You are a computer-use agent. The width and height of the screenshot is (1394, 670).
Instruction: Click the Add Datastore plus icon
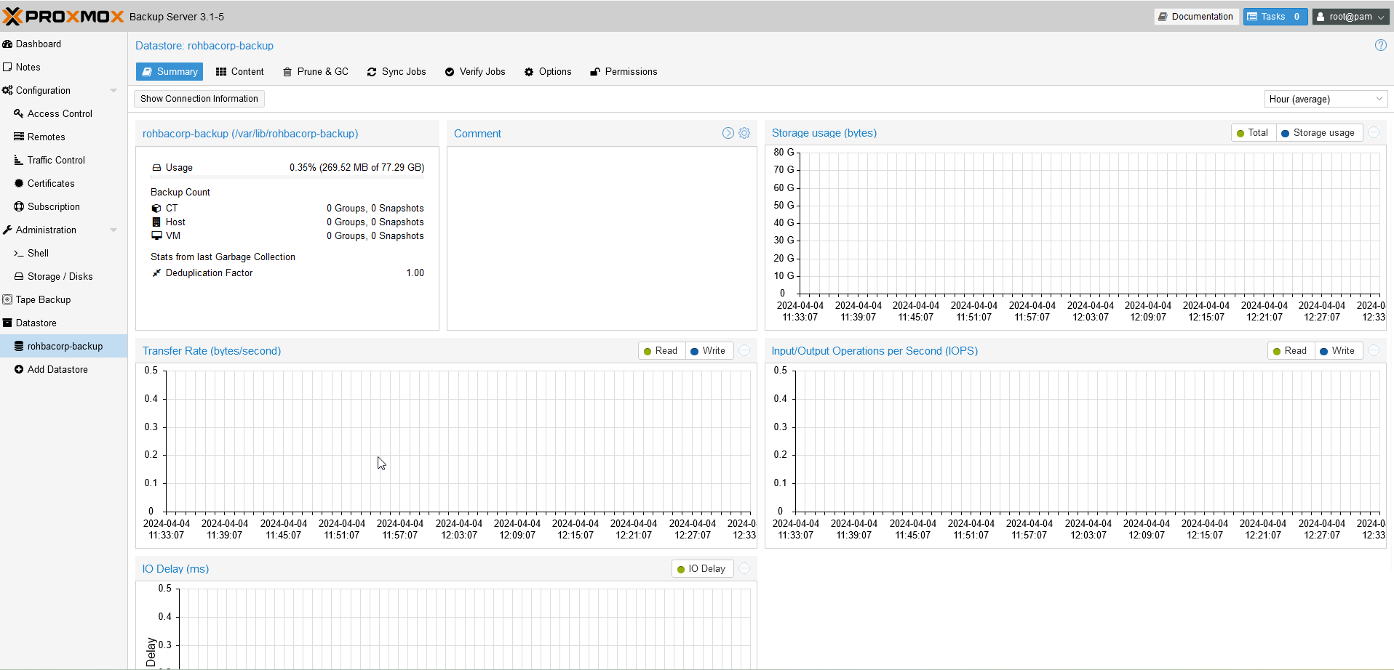point(19,369)
